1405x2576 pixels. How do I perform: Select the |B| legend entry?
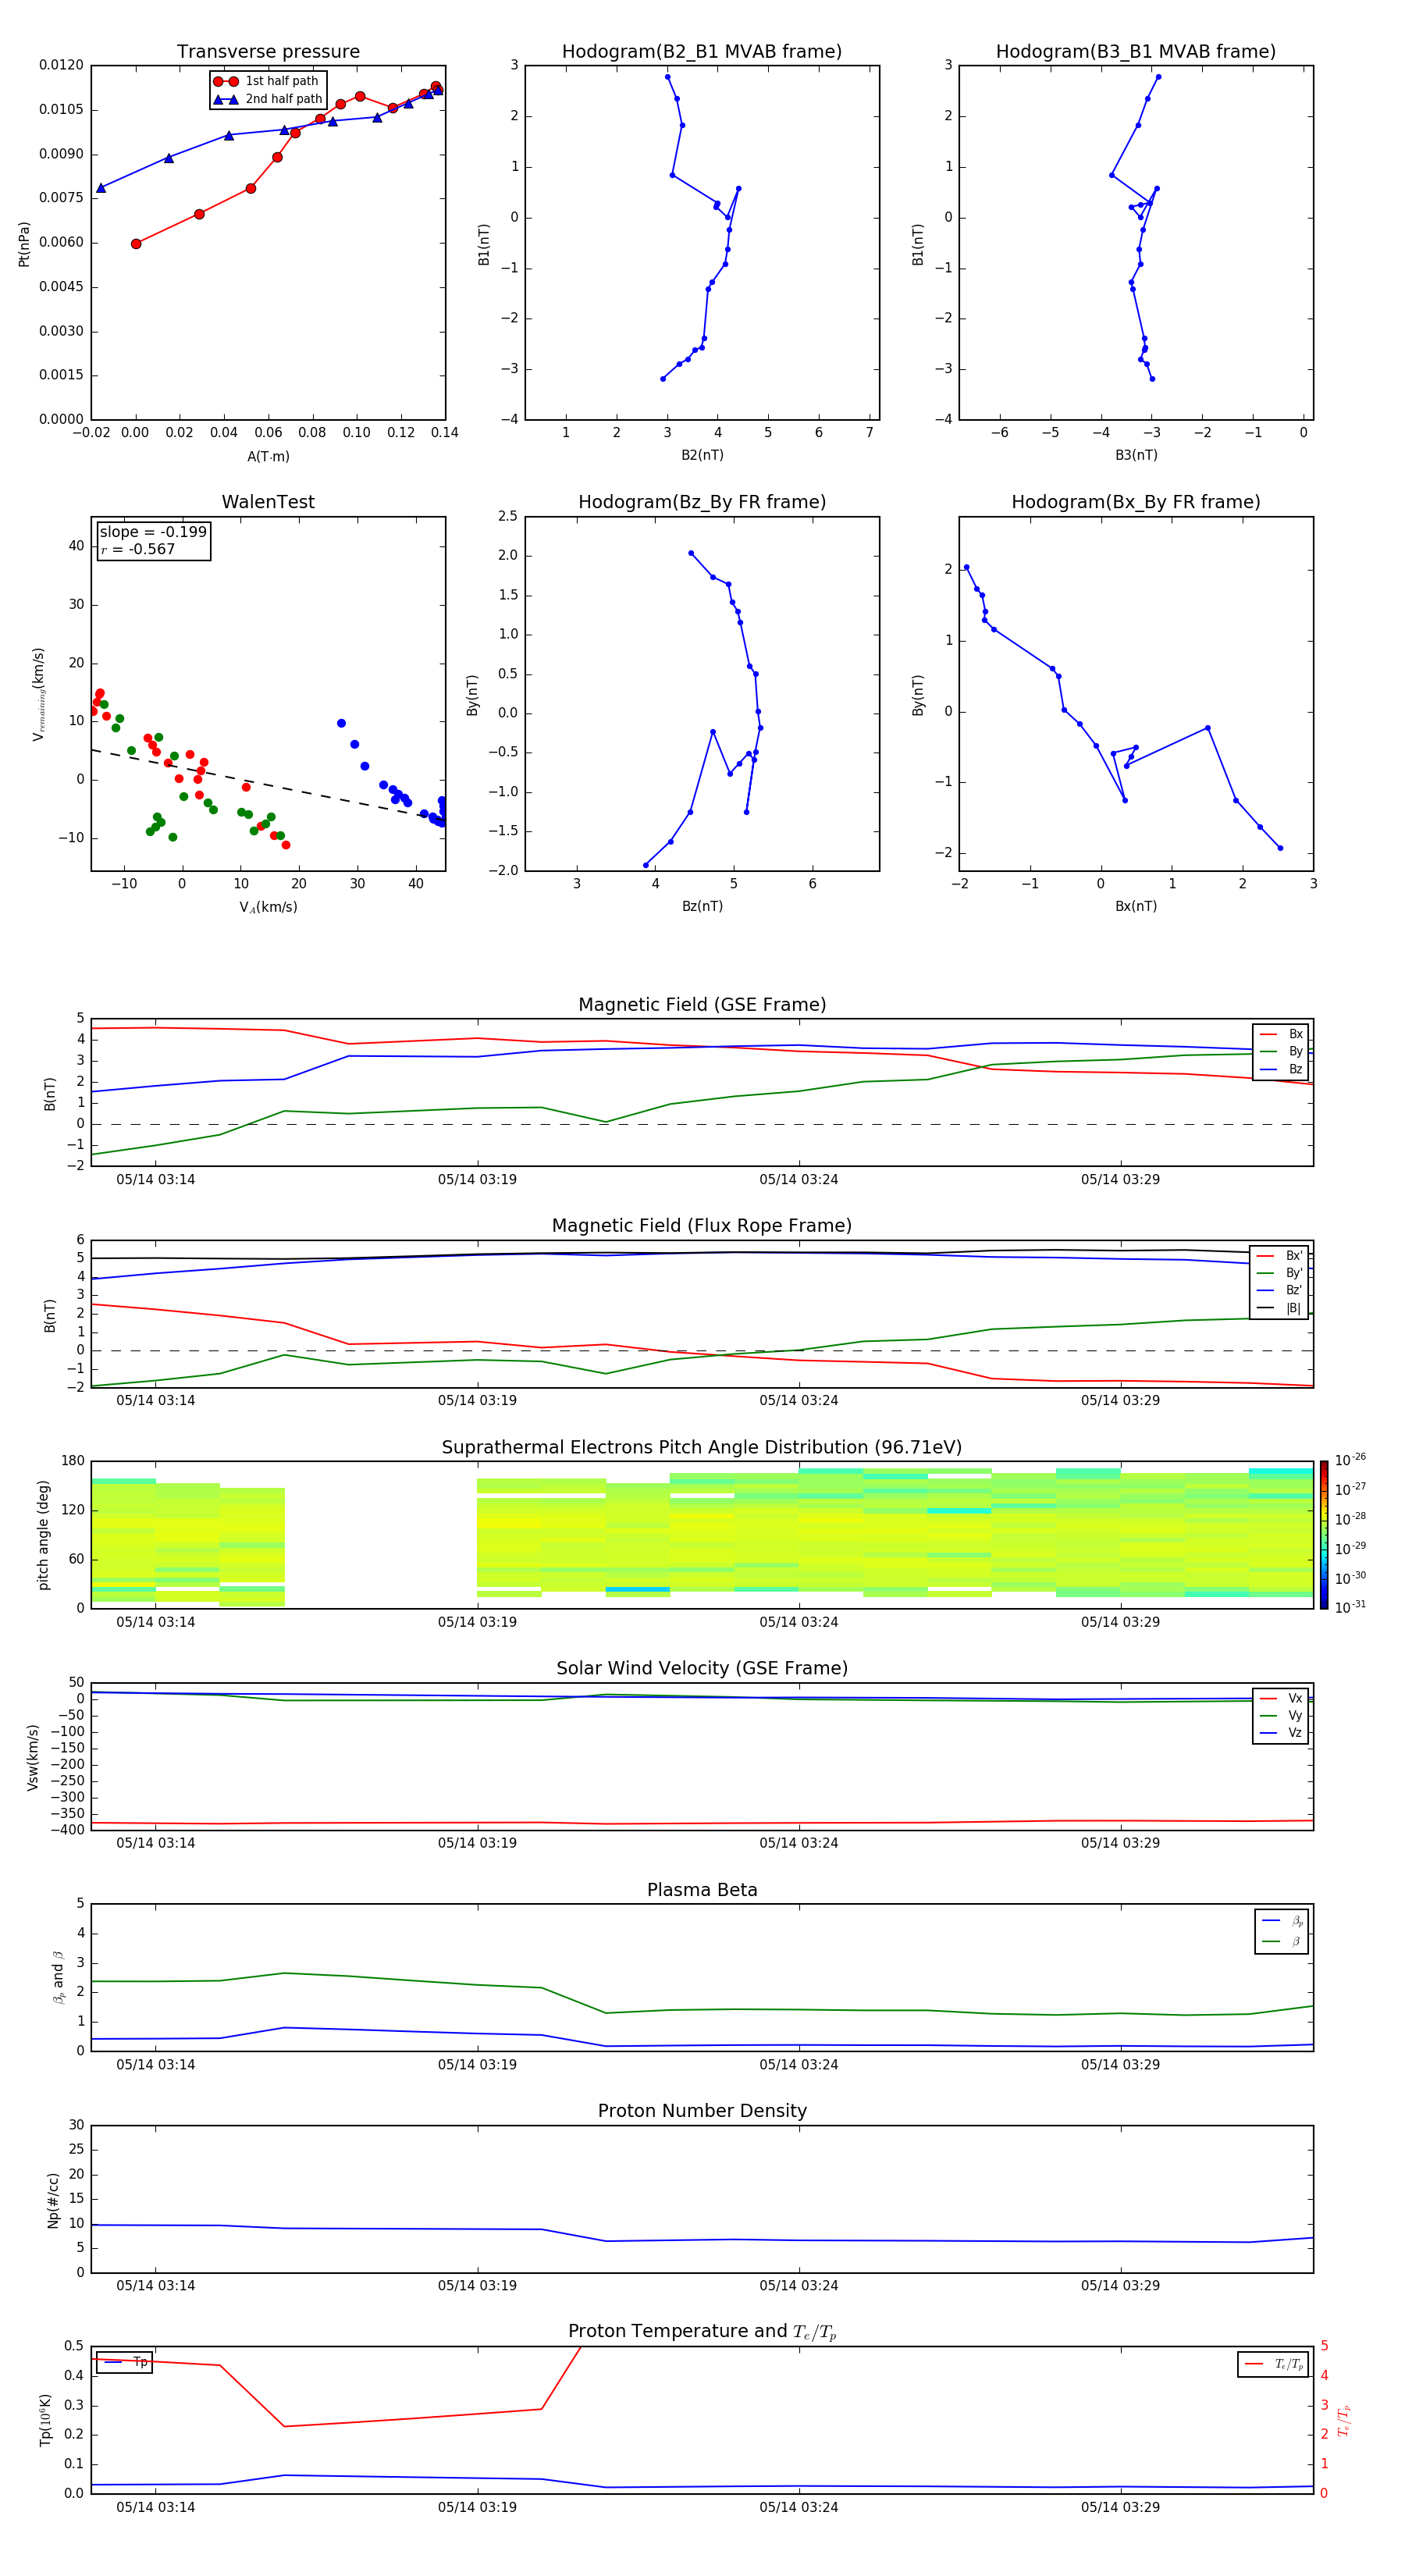click(x=1280, y=1308)
